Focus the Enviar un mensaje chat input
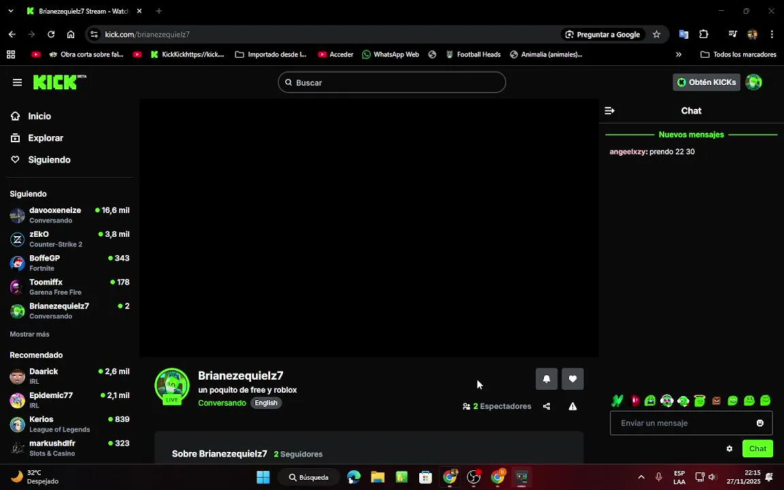784x490 pixels. [691, 423]
